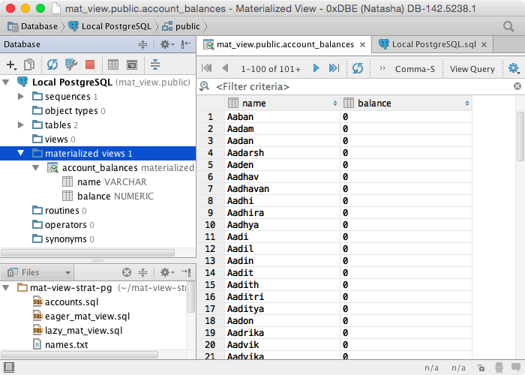Click the red stop/disconnect icon

point(90,64)
